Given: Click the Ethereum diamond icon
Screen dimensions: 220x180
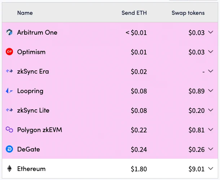Looking at the screenshot, I should point(9,168).
